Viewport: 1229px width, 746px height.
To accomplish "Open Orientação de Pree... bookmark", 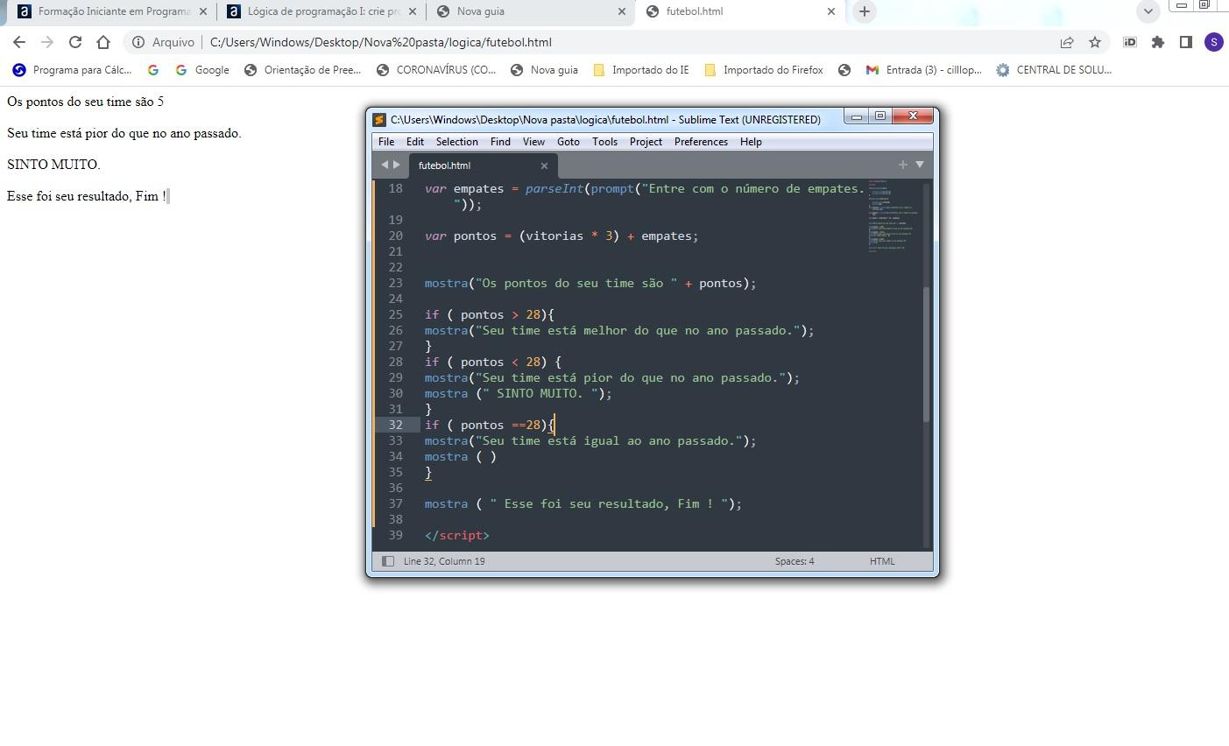I will tap(302, 70).
